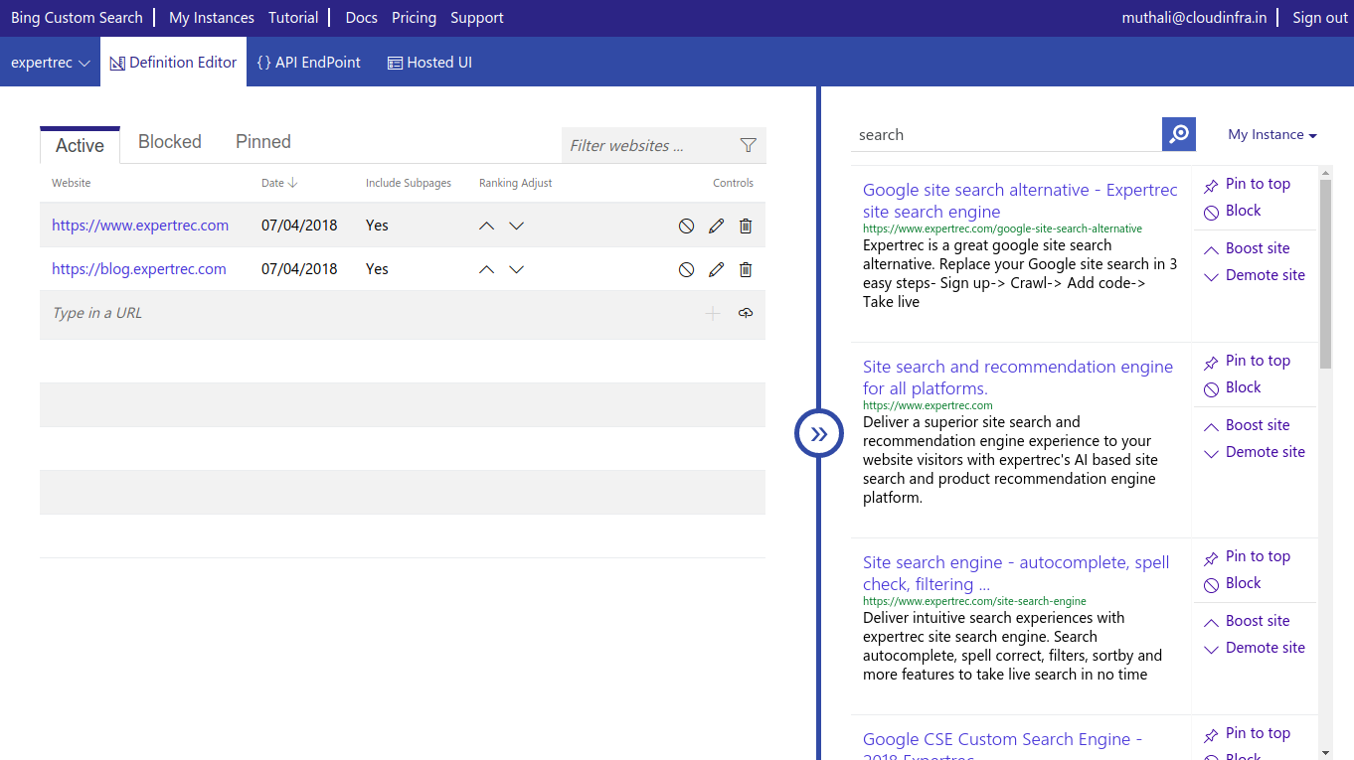Add a new URL with the plus icon
Viewport: 1354px width, 760px height.
coord(712,313)
